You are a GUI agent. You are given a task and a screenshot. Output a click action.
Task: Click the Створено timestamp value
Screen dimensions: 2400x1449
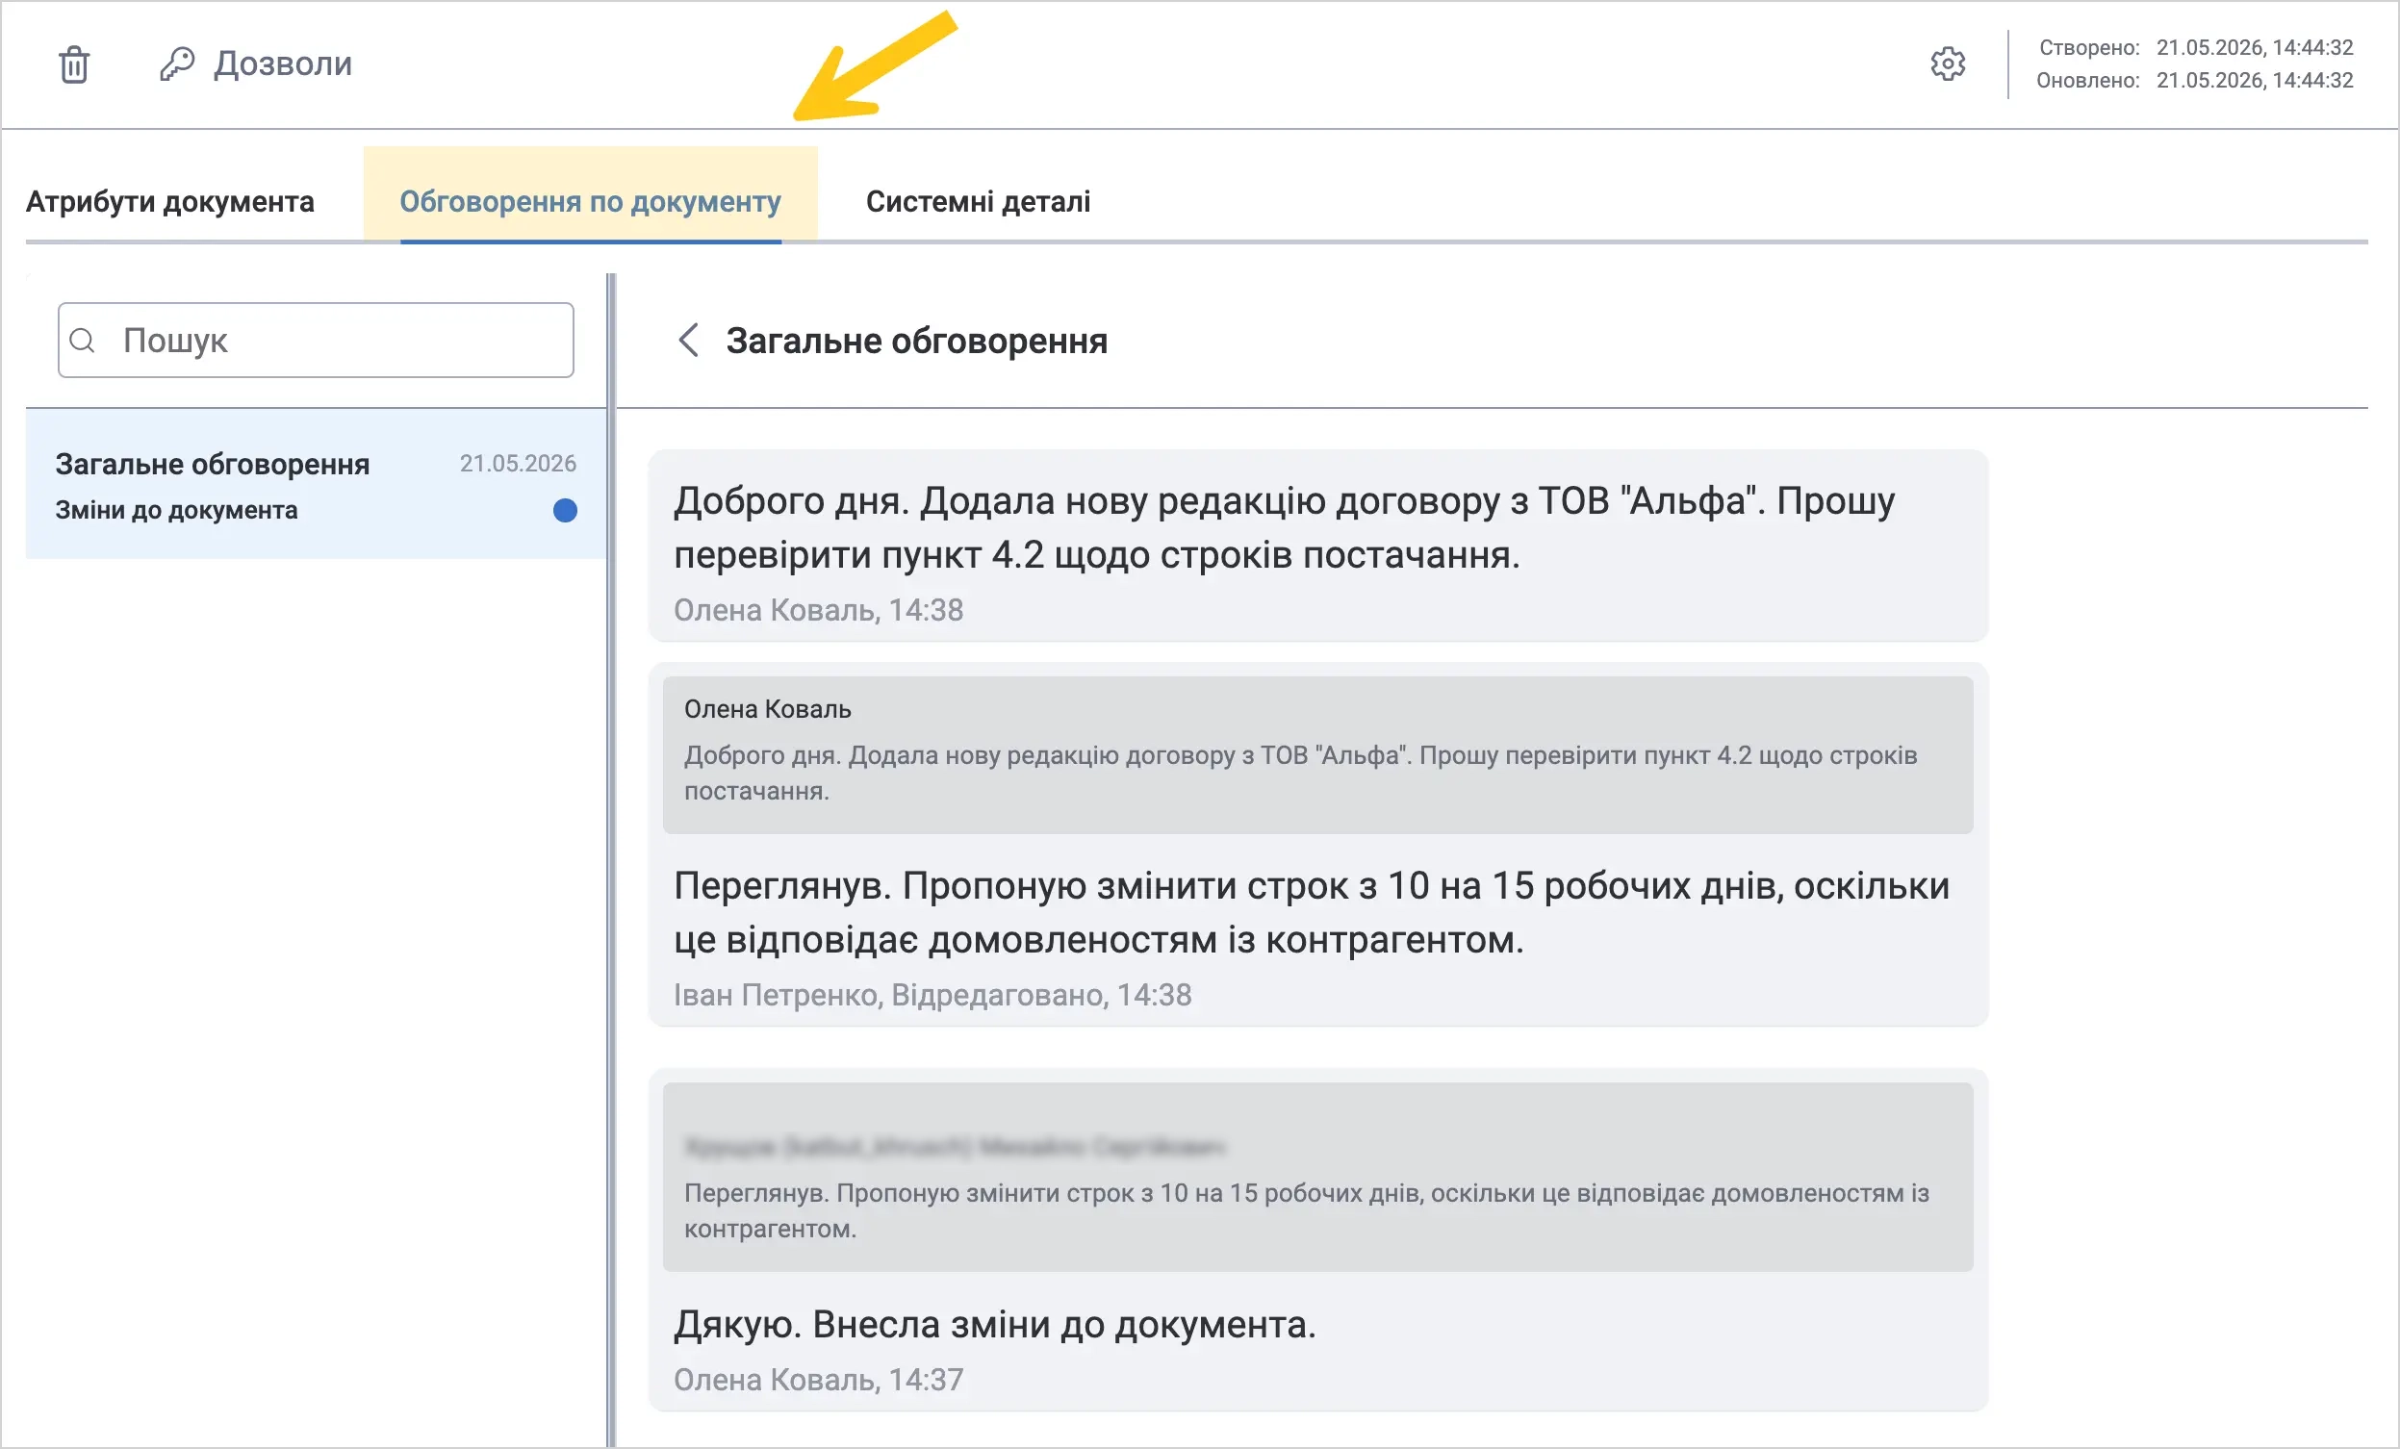click(2254, 48)
